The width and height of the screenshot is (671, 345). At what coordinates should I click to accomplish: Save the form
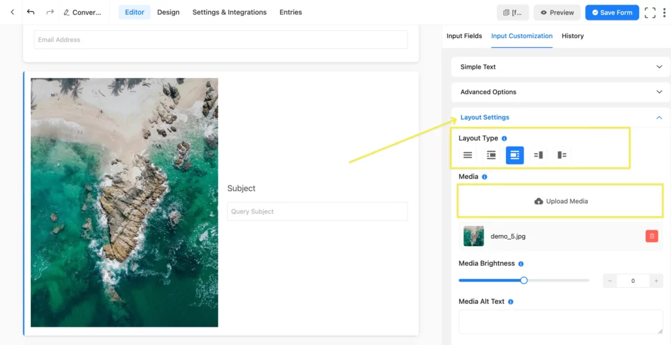click(612, 12)
